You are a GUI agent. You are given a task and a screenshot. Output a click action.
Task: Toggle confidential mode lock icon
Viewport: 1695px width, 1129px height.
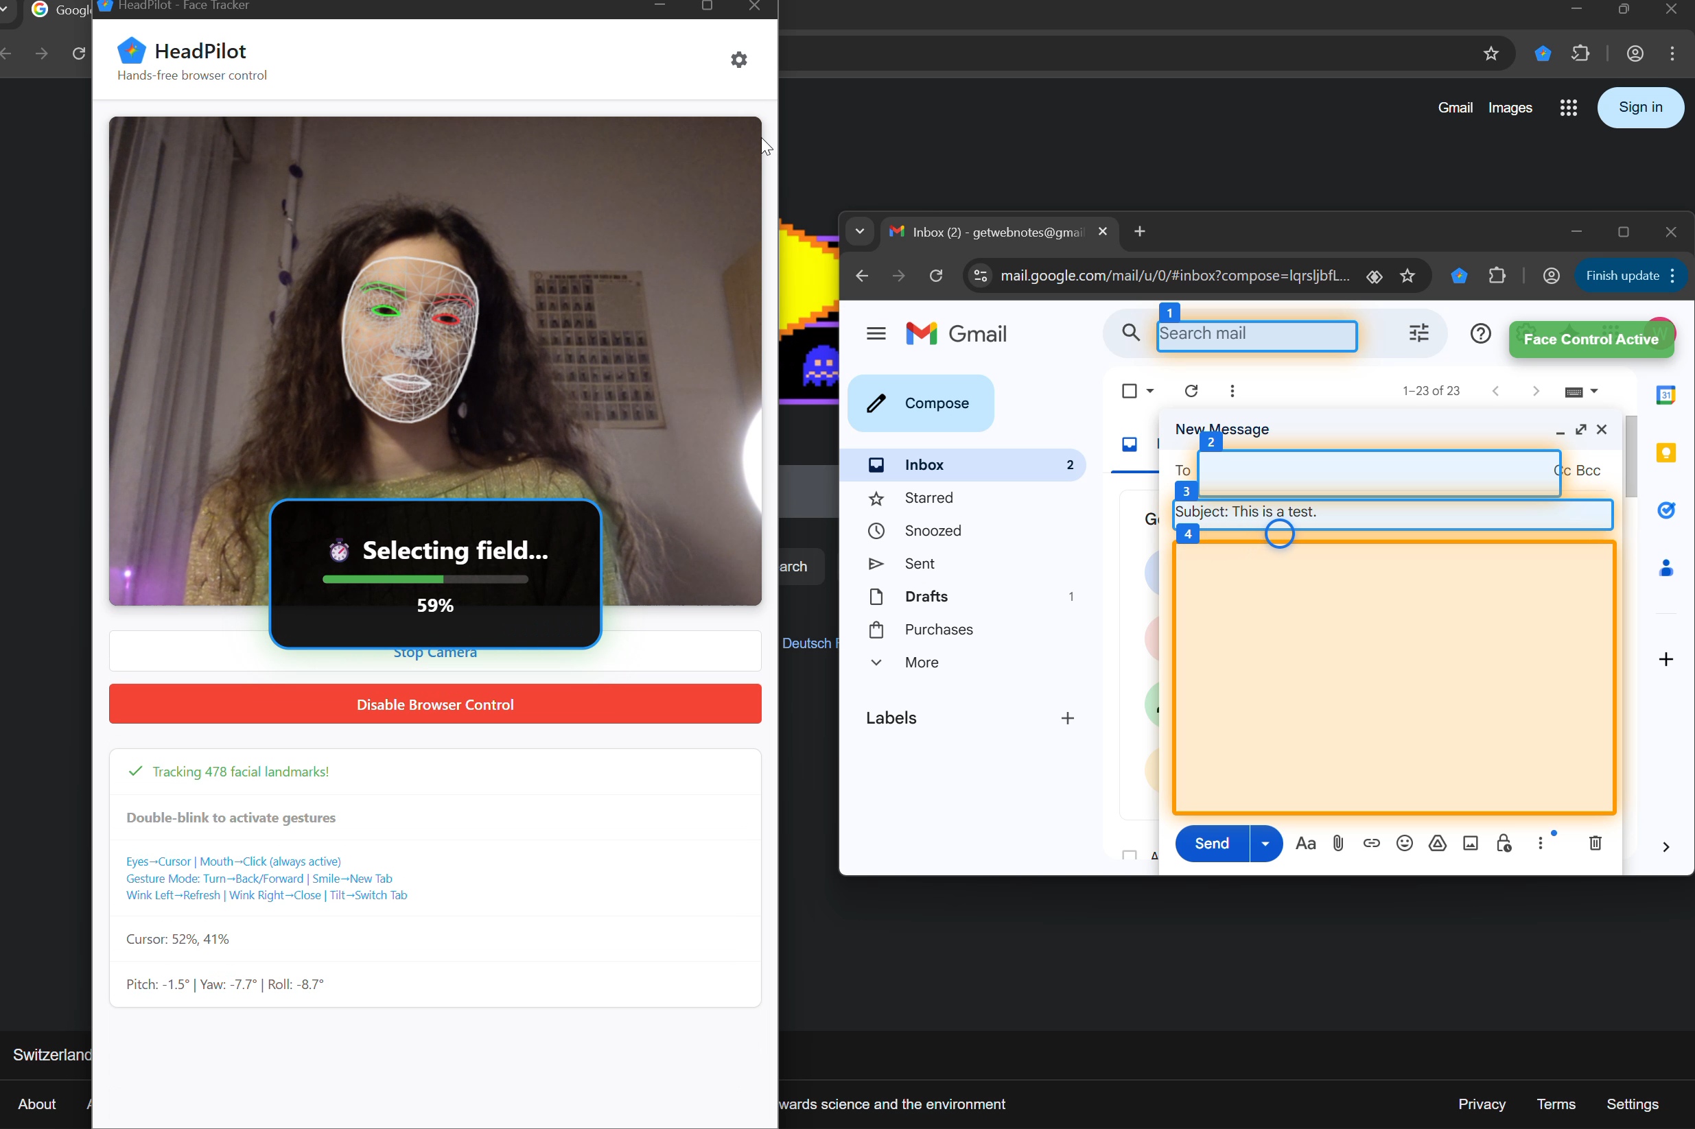[x=1504, y=843]
